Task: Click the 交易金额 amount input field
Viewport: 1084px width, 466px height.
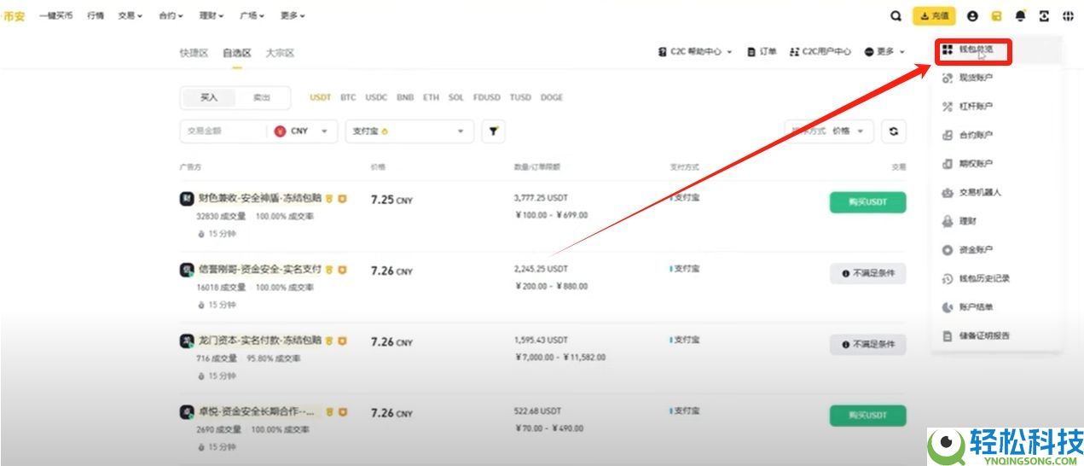Action: (223, 131)
